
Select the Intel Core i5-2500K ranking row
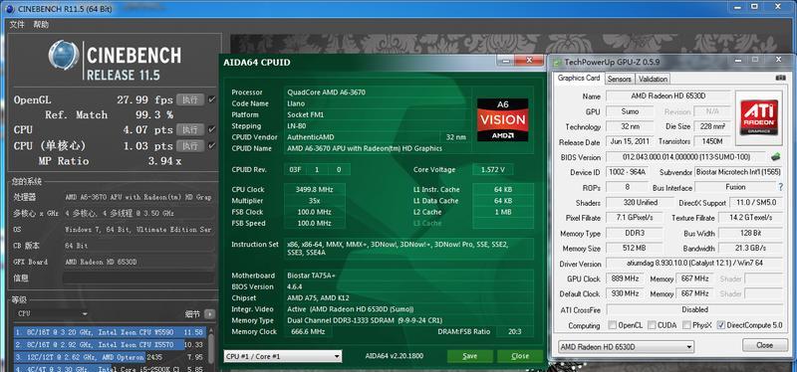tap(110, 368)
